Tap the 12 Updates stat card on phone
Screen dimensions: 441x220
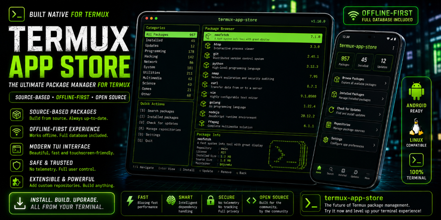pyautogui.click(x=383, y=63)
